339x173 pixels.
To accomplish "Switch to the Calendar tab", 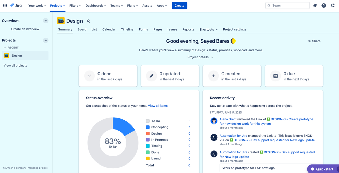I will (109, 29).
